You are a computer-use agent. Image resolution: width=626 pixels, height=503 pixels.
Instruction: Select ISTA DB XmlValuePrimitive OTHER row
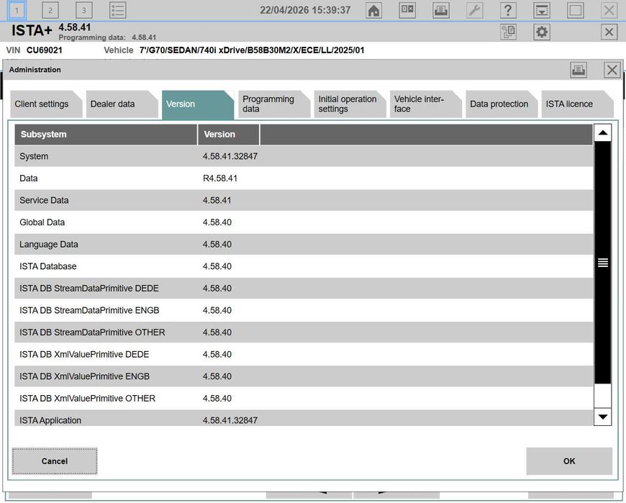coord(304,398)
